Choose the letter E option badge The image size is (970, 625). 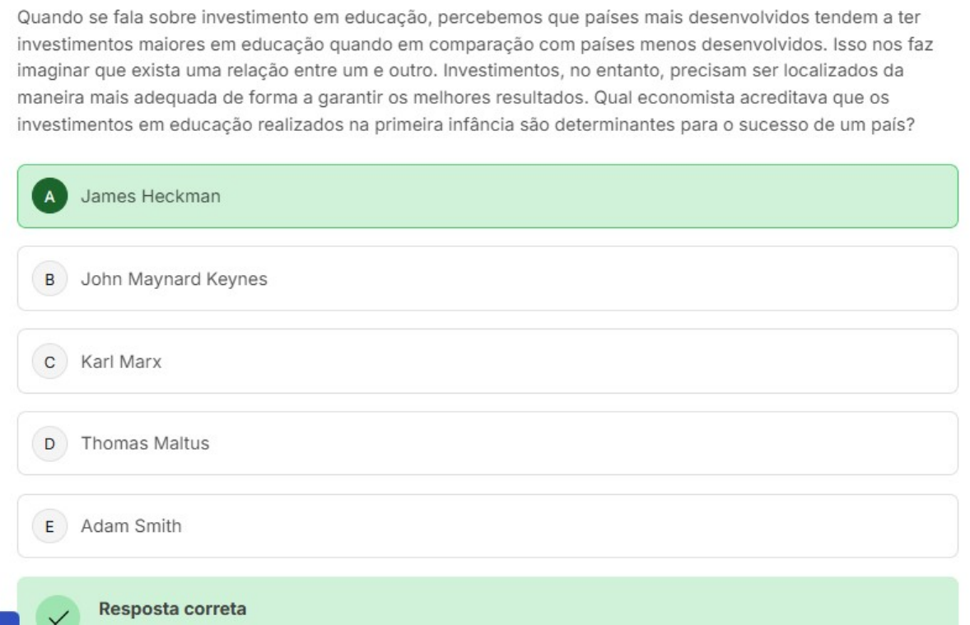[x=49, y=526]
